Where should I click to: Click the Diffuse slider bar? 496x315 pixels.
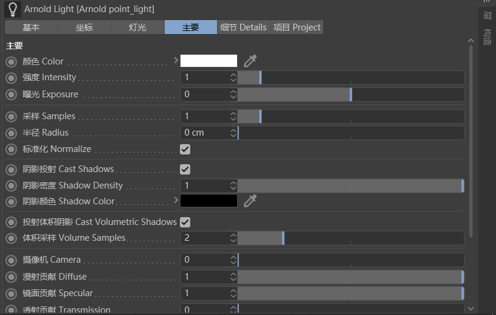coord(351,277)
